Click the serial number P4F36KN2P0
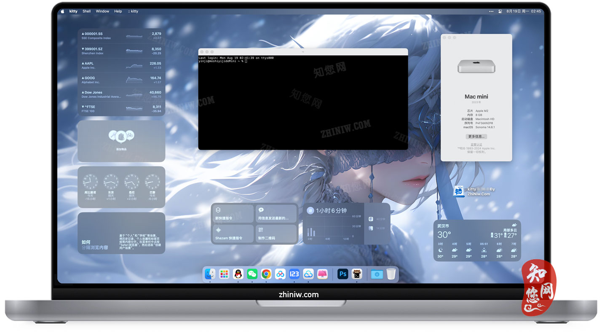The image size is (602, 336). tap(485, 123)
